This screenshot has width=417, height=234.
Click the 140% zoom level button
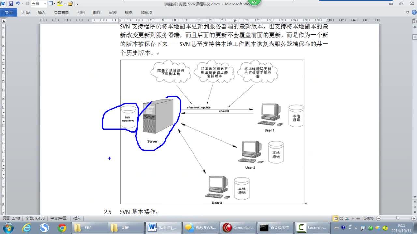click(369, 218)
